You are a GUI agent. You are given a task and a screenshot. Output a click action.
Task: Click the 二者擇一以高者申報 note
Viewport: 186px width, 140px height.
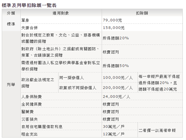point(157,130)
